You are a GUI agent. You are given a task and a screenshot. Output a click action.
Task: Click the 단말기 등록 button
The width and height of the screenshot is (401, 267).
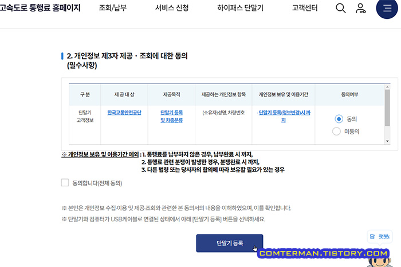[x=229, y=243]
